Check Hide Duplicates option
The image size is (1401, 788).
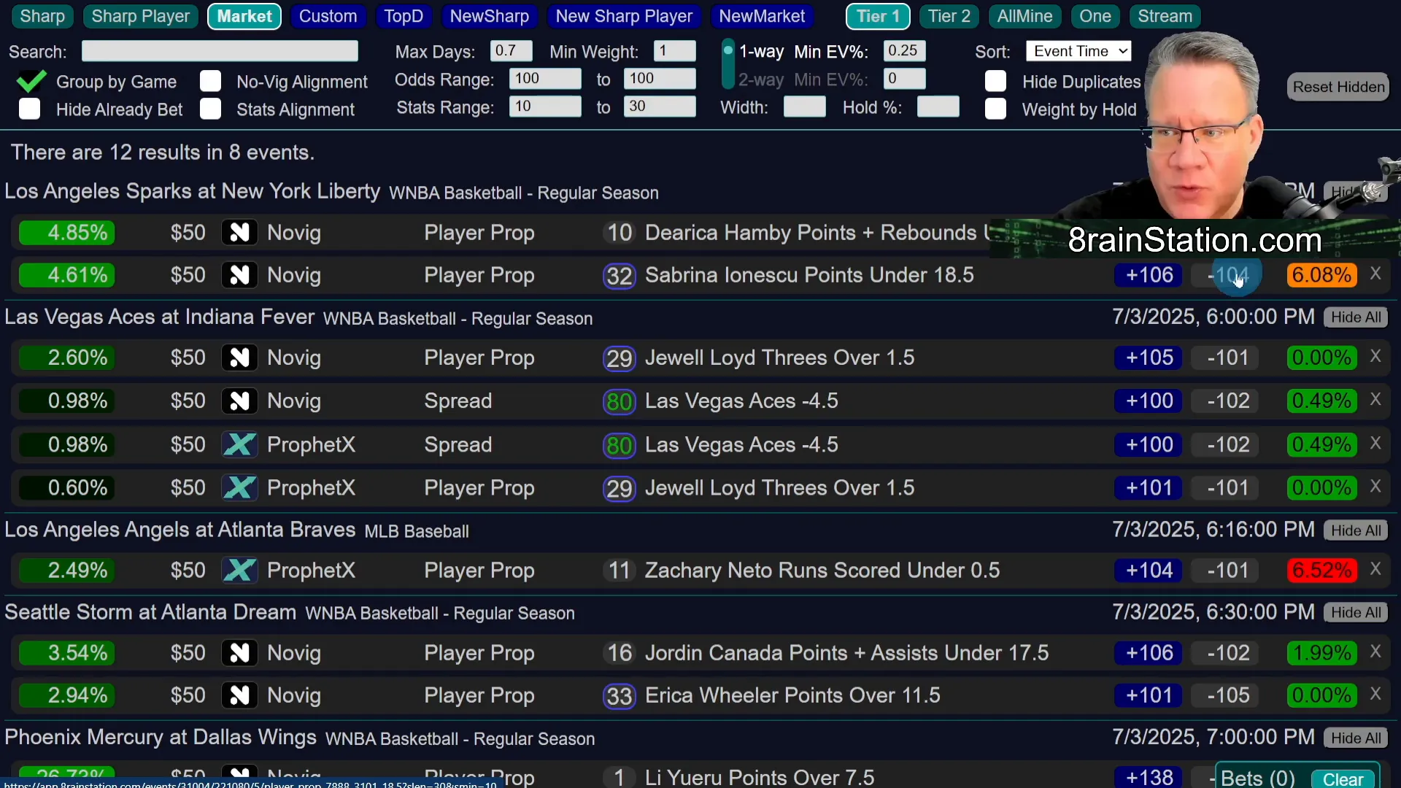click(x=995, y=81)
